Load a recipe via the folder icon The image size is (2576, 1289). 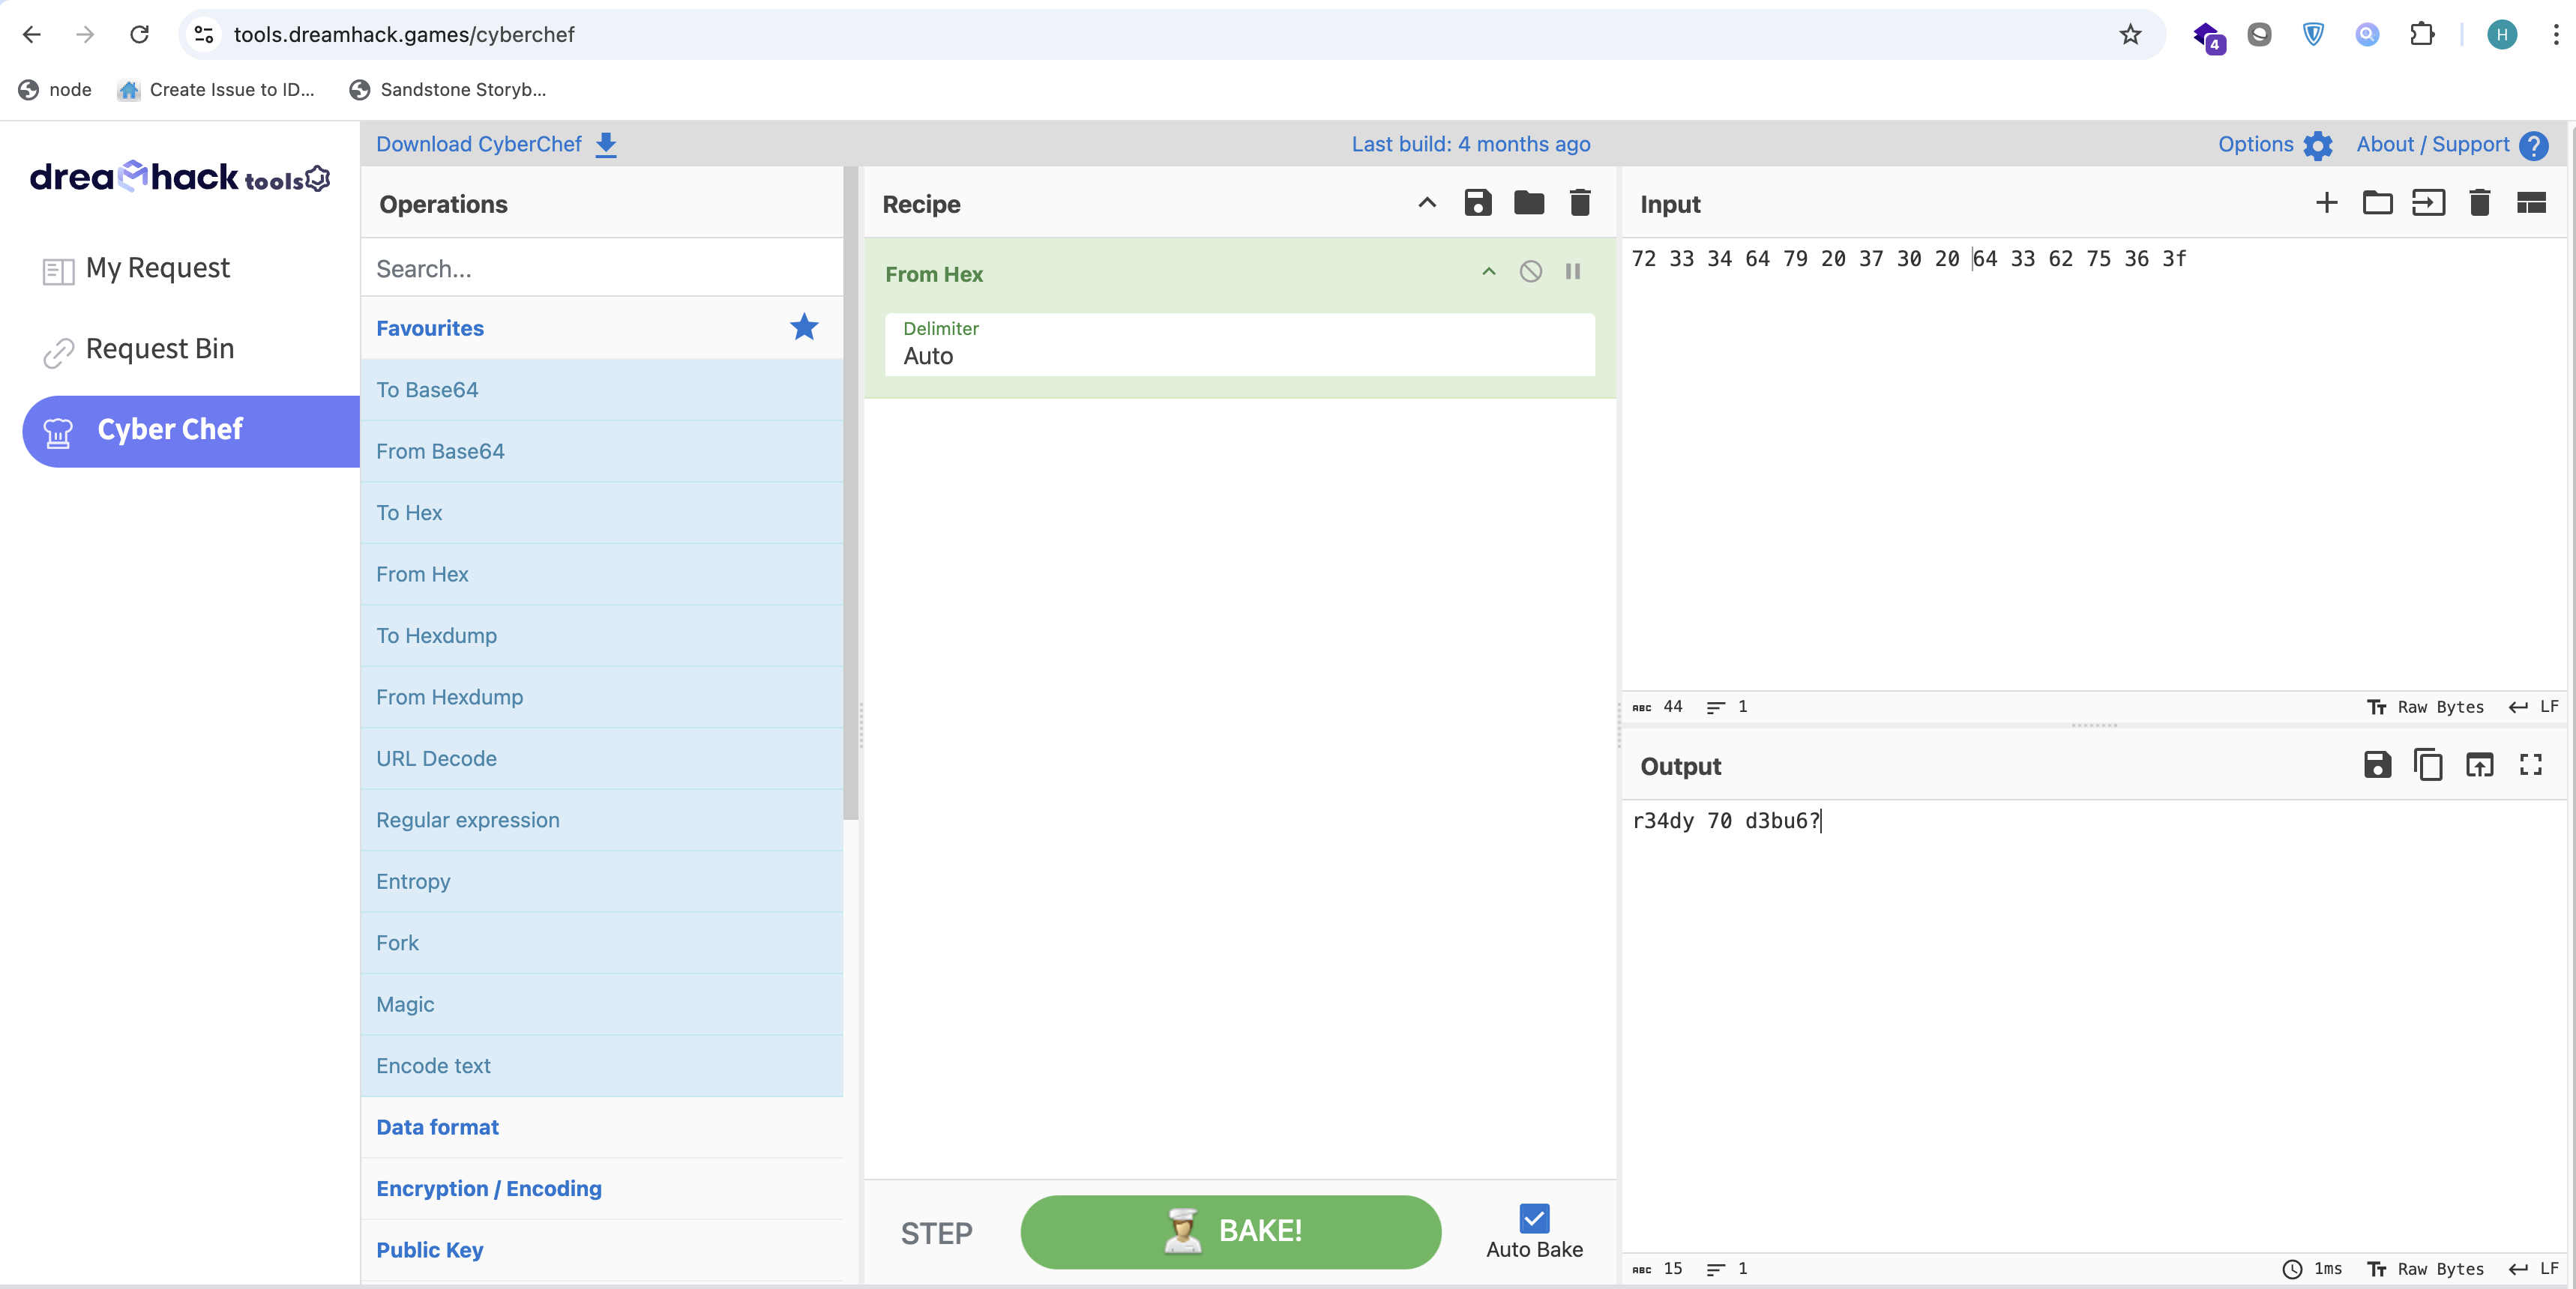click(1528, 203)
